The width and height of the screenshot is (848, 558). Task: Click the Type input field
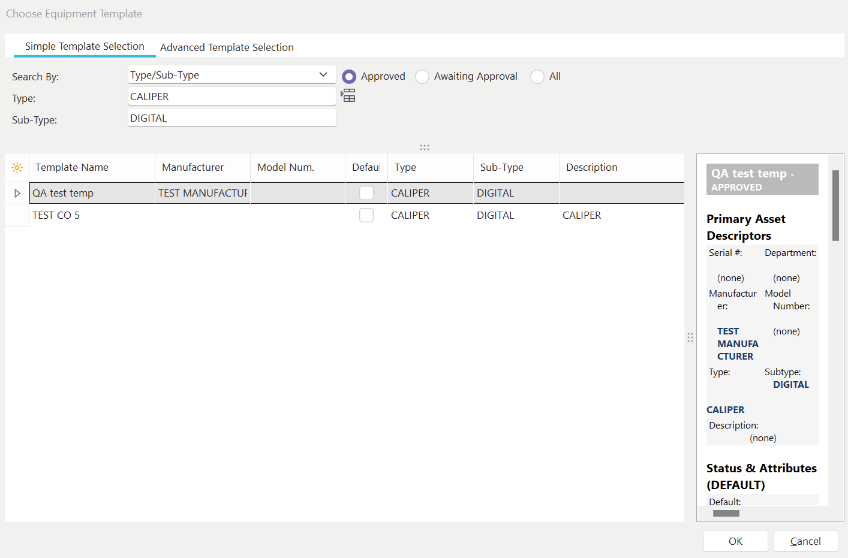click(231, 96)
